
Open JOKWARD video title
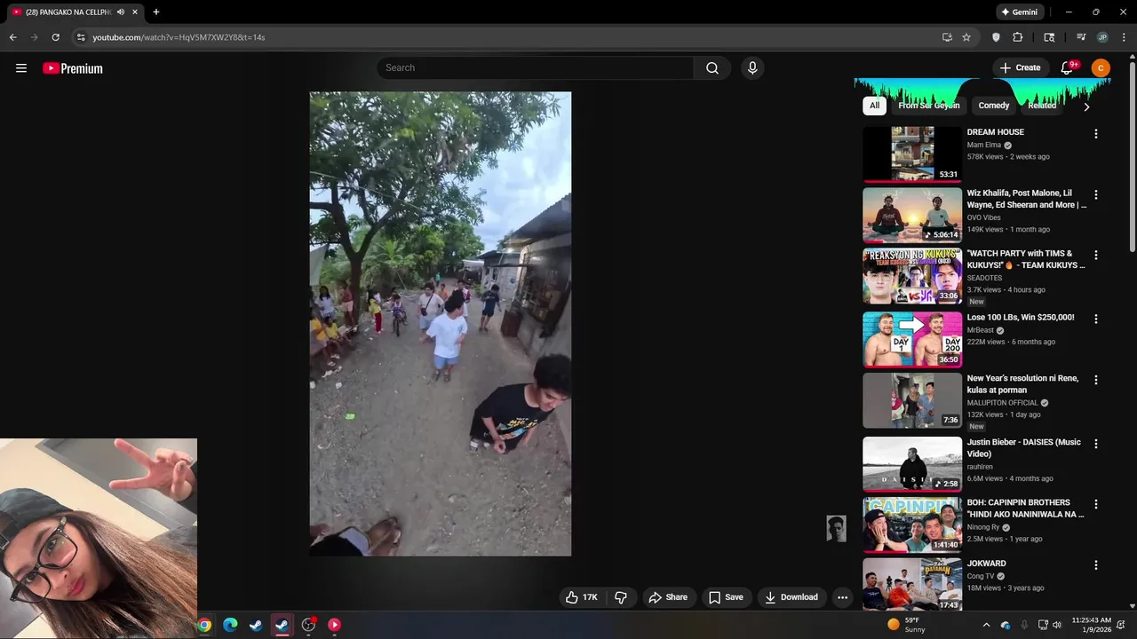pos(986,564)
